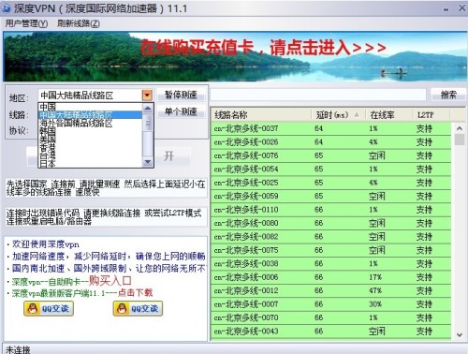
Task: Sort by the 延时(ms) column header
Action: point(338,115)
